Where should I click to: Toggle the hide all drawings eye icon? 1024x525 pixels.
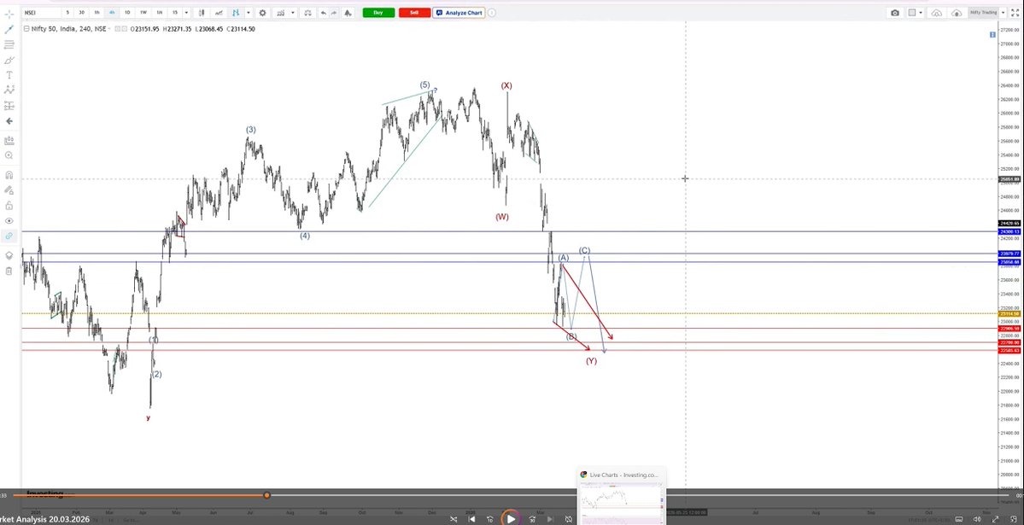pos(9,221)
